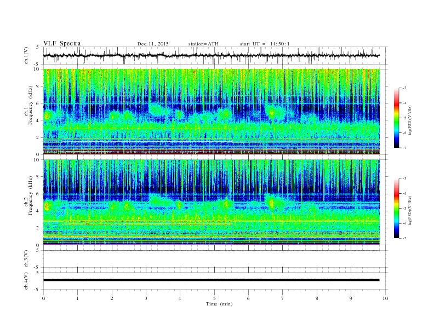Click the bright emission burst at 0.1 min in ch.1
This screenshot has height=335, width=434.
47,115
